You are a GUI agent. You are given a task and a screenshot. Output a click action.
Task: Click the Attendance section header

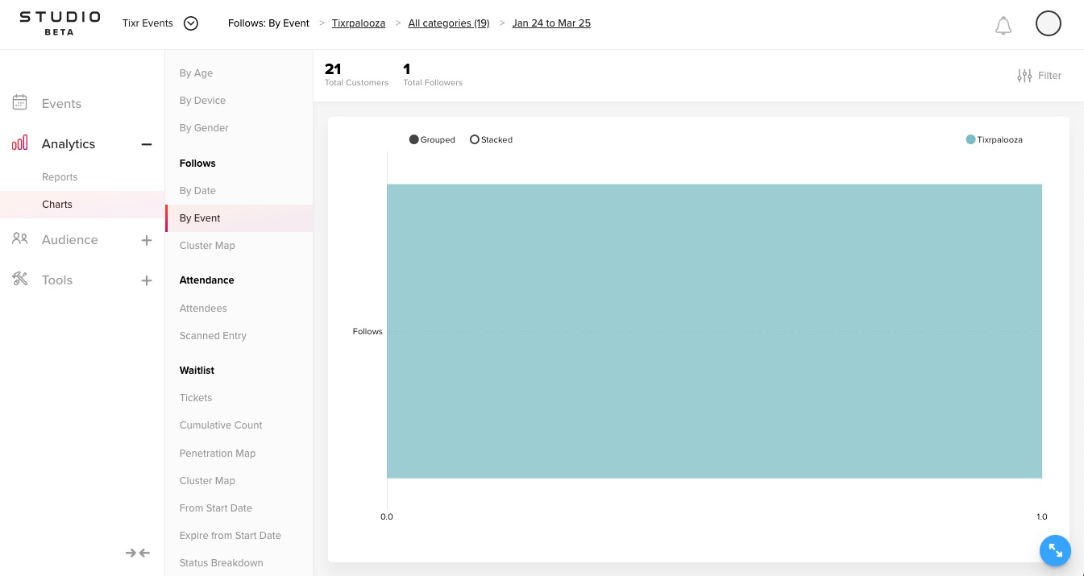(206, 280)
